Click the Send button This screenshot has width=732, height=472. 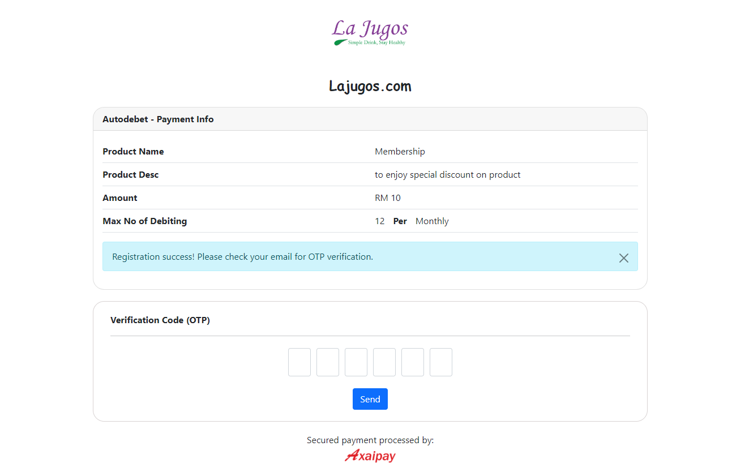pyautogui.click(x=370, y=399)
